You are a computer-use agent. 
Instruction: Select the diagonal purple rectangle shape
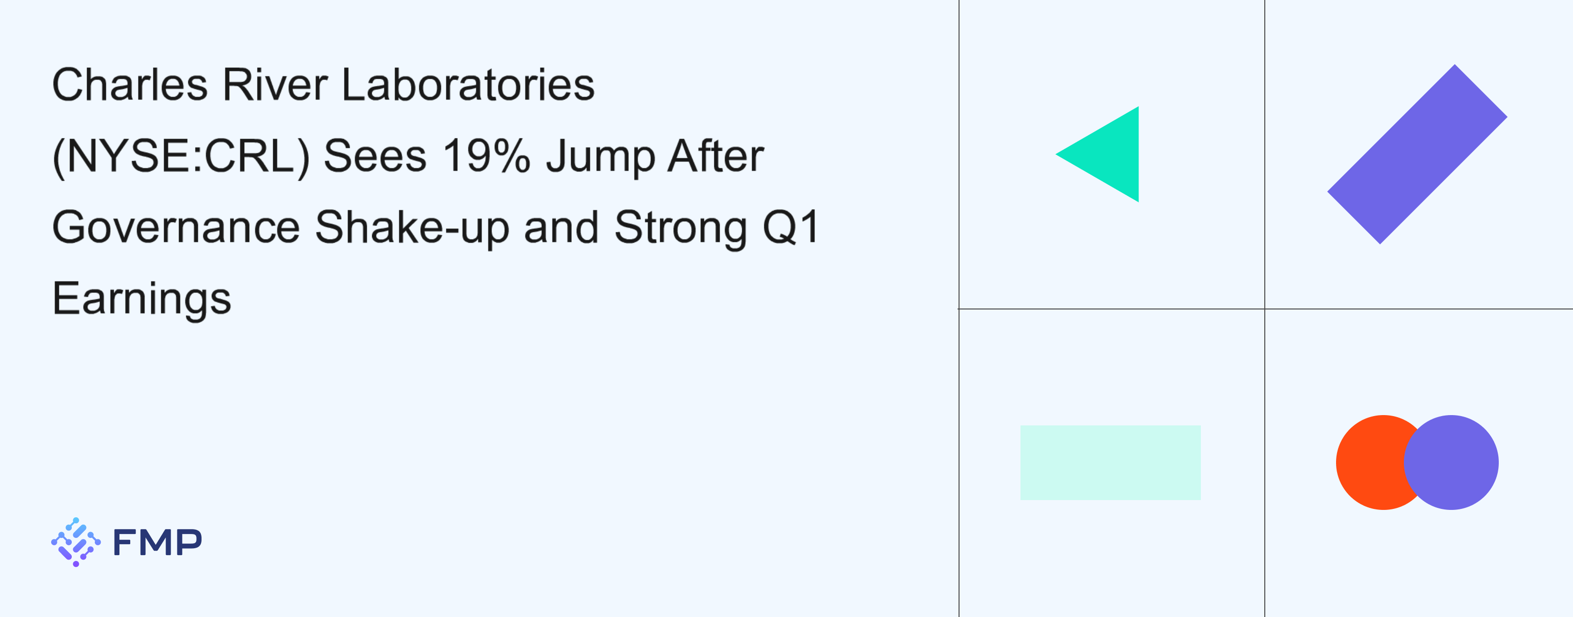(x=1417, y=154)
